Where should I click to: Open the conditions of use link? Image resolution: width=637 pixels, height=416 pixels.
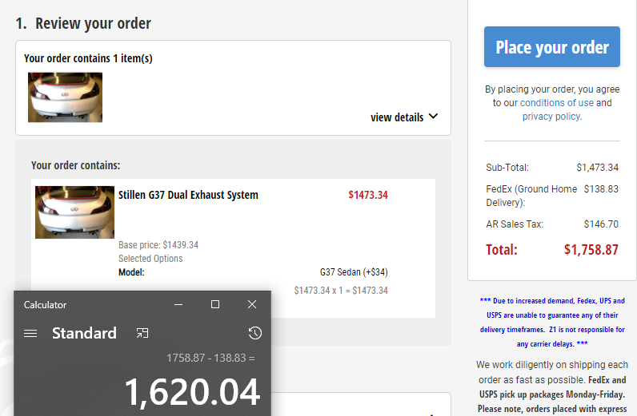click(557, 103)
